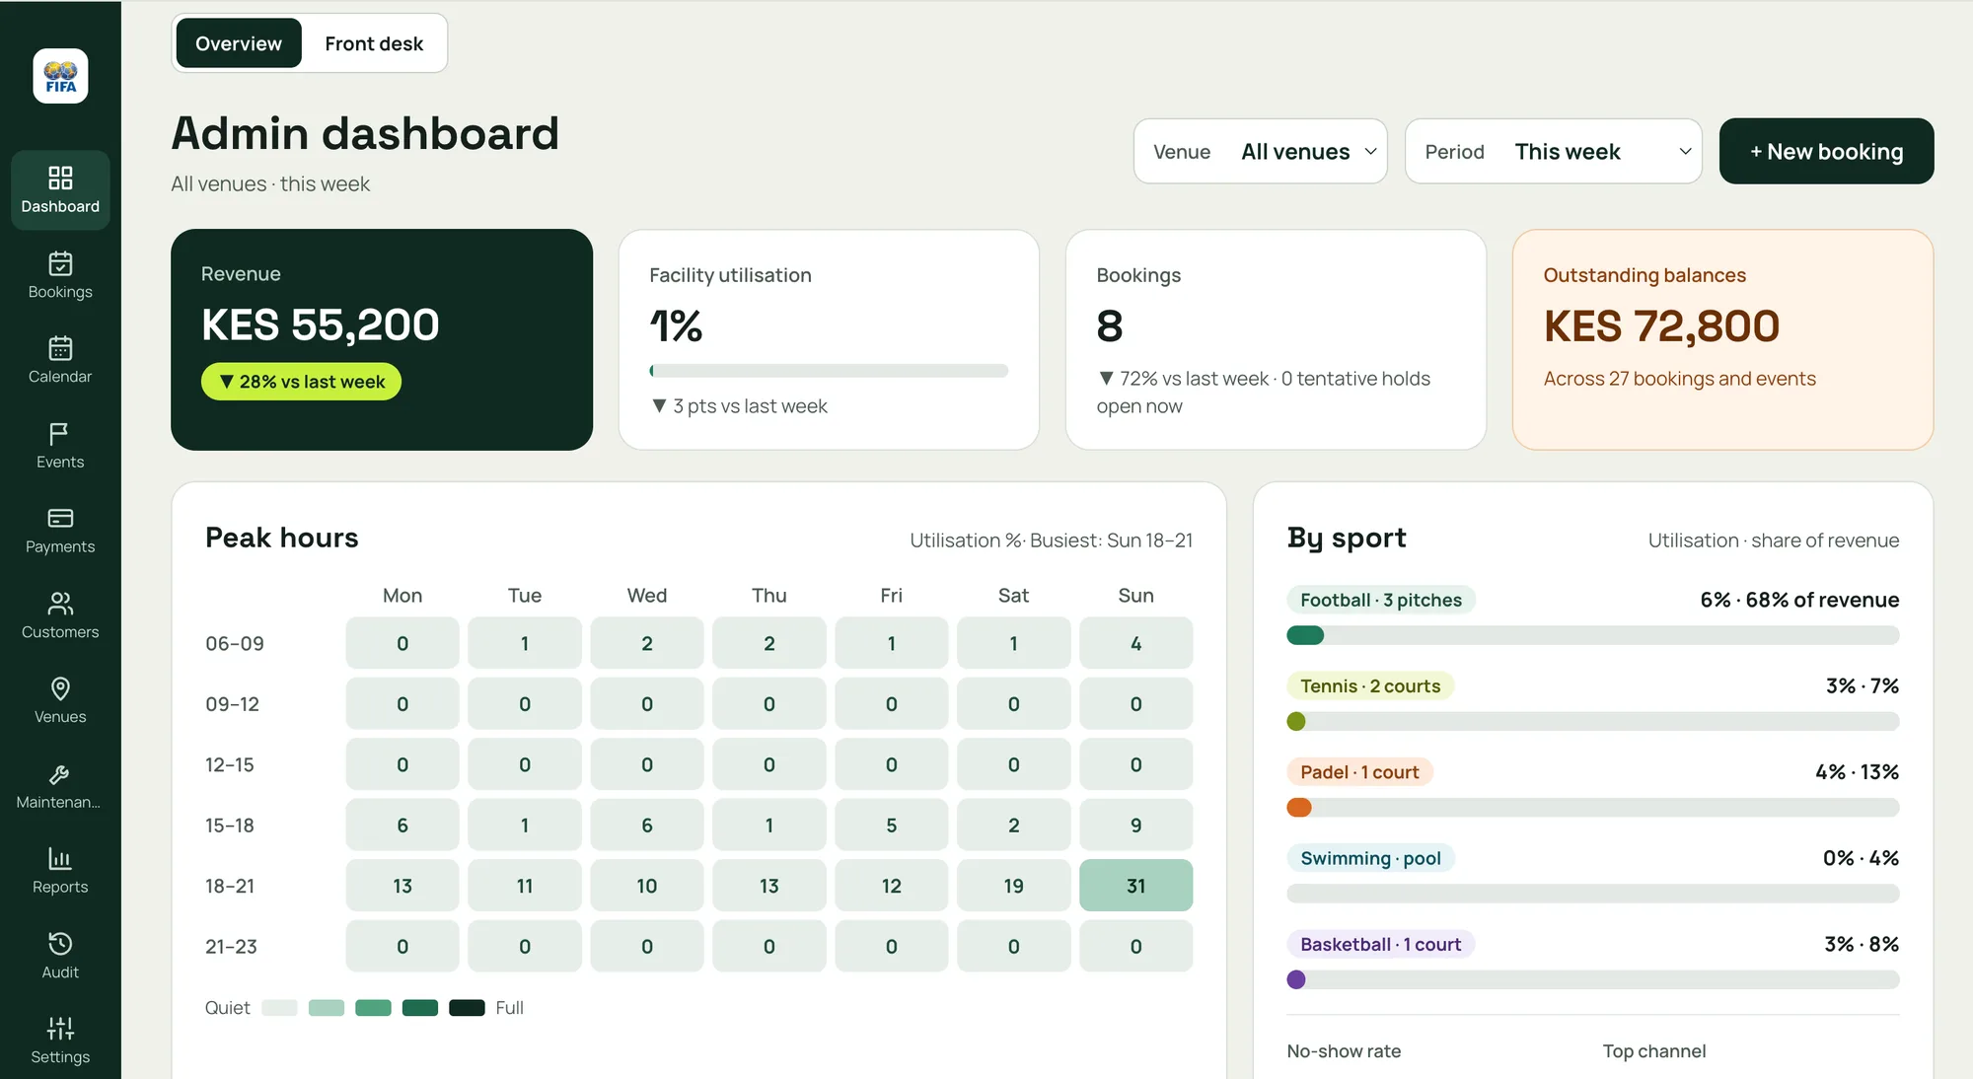1973x1079 pixels.
Task: Expand the Period This week dropdown
Action: coord(1554,151)
